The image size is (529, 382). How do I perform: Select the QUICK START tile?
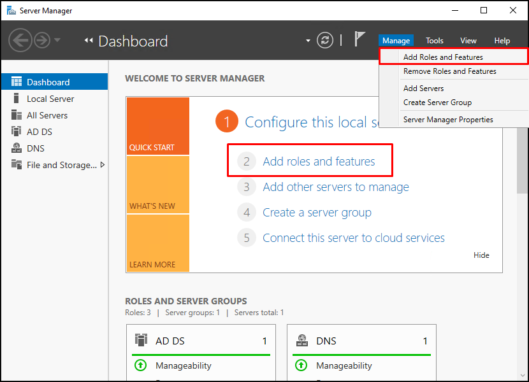(158, 126)
